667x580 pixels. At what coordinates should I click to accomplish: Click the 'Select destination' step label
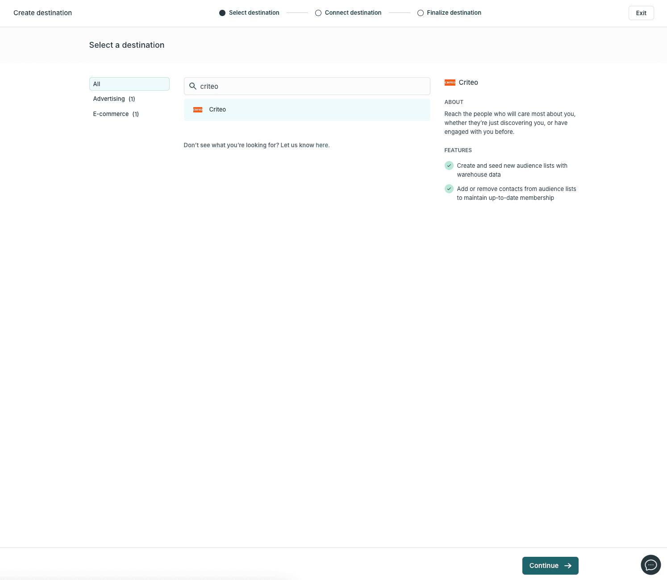(254, 12)
